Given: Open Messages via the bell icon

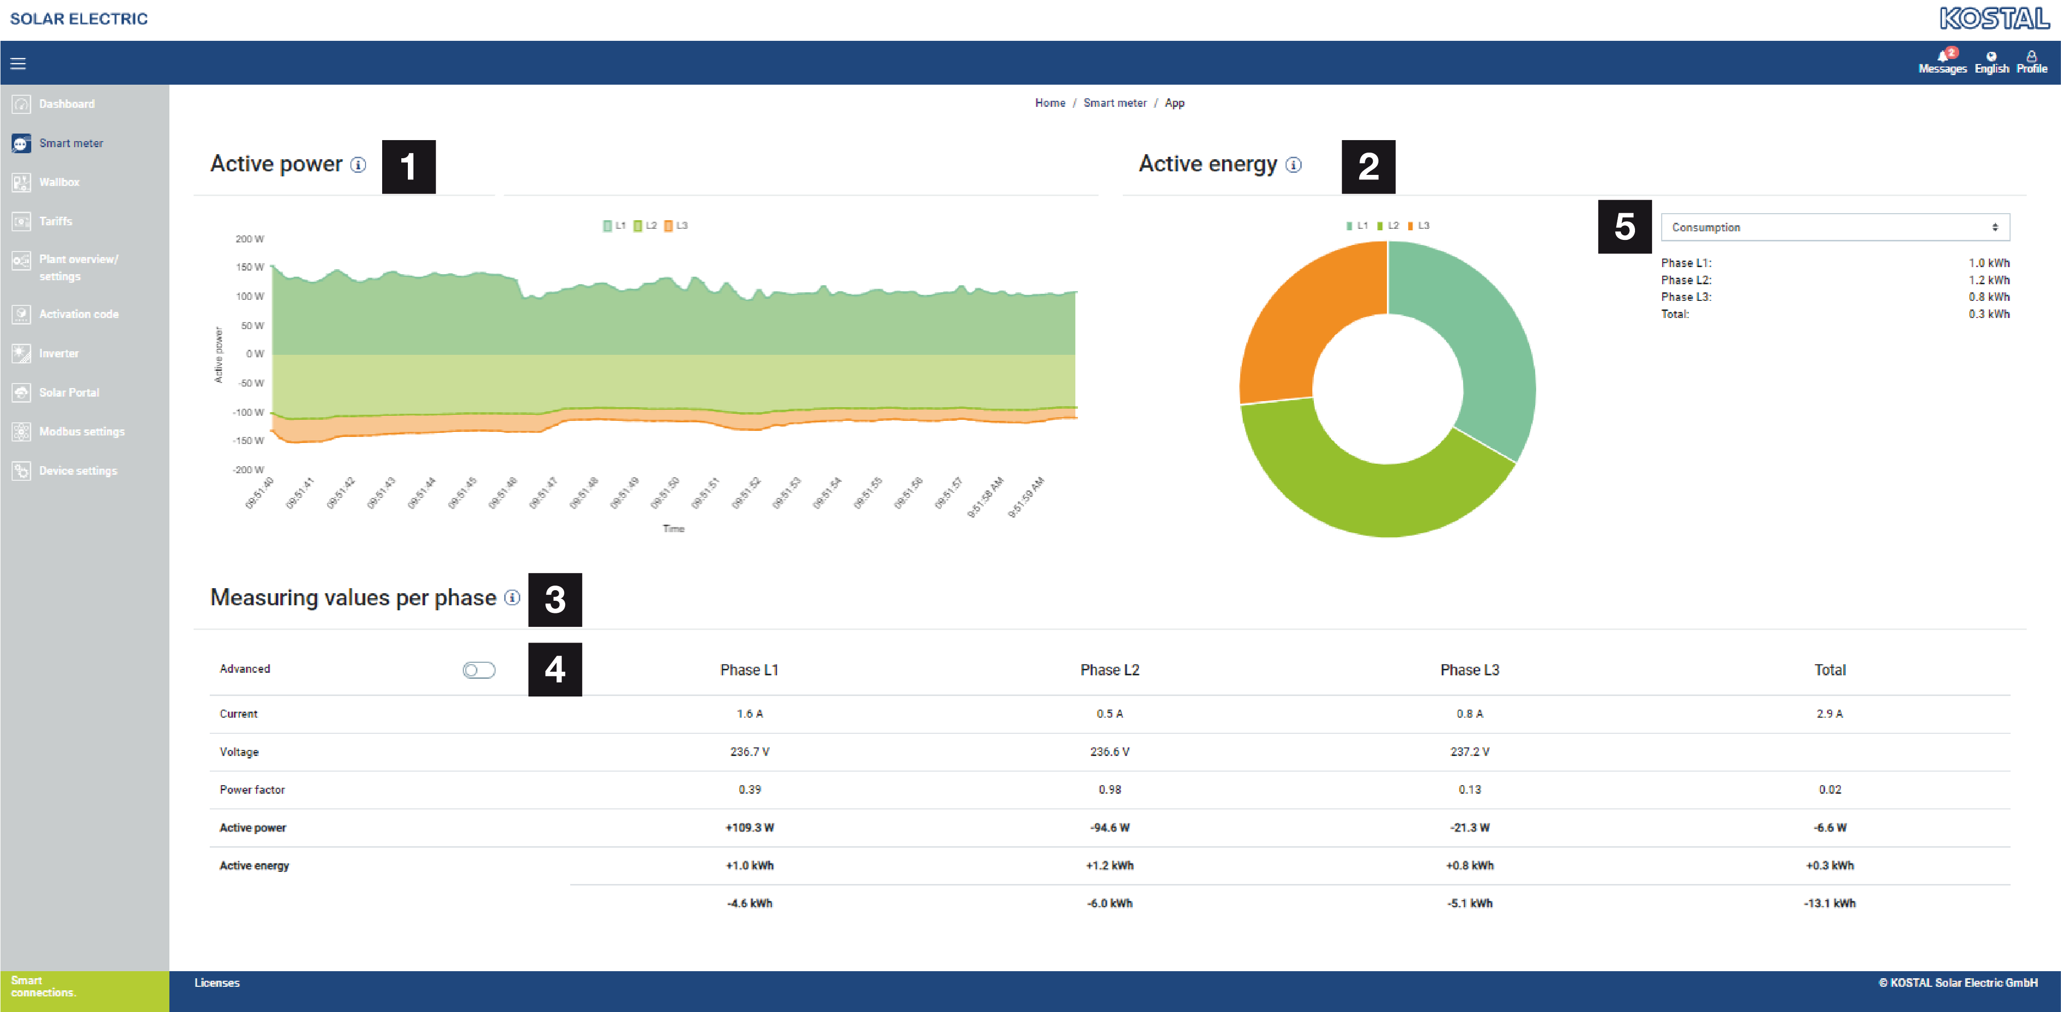Looking at the screenshot, I should [x=1942, y=56].
